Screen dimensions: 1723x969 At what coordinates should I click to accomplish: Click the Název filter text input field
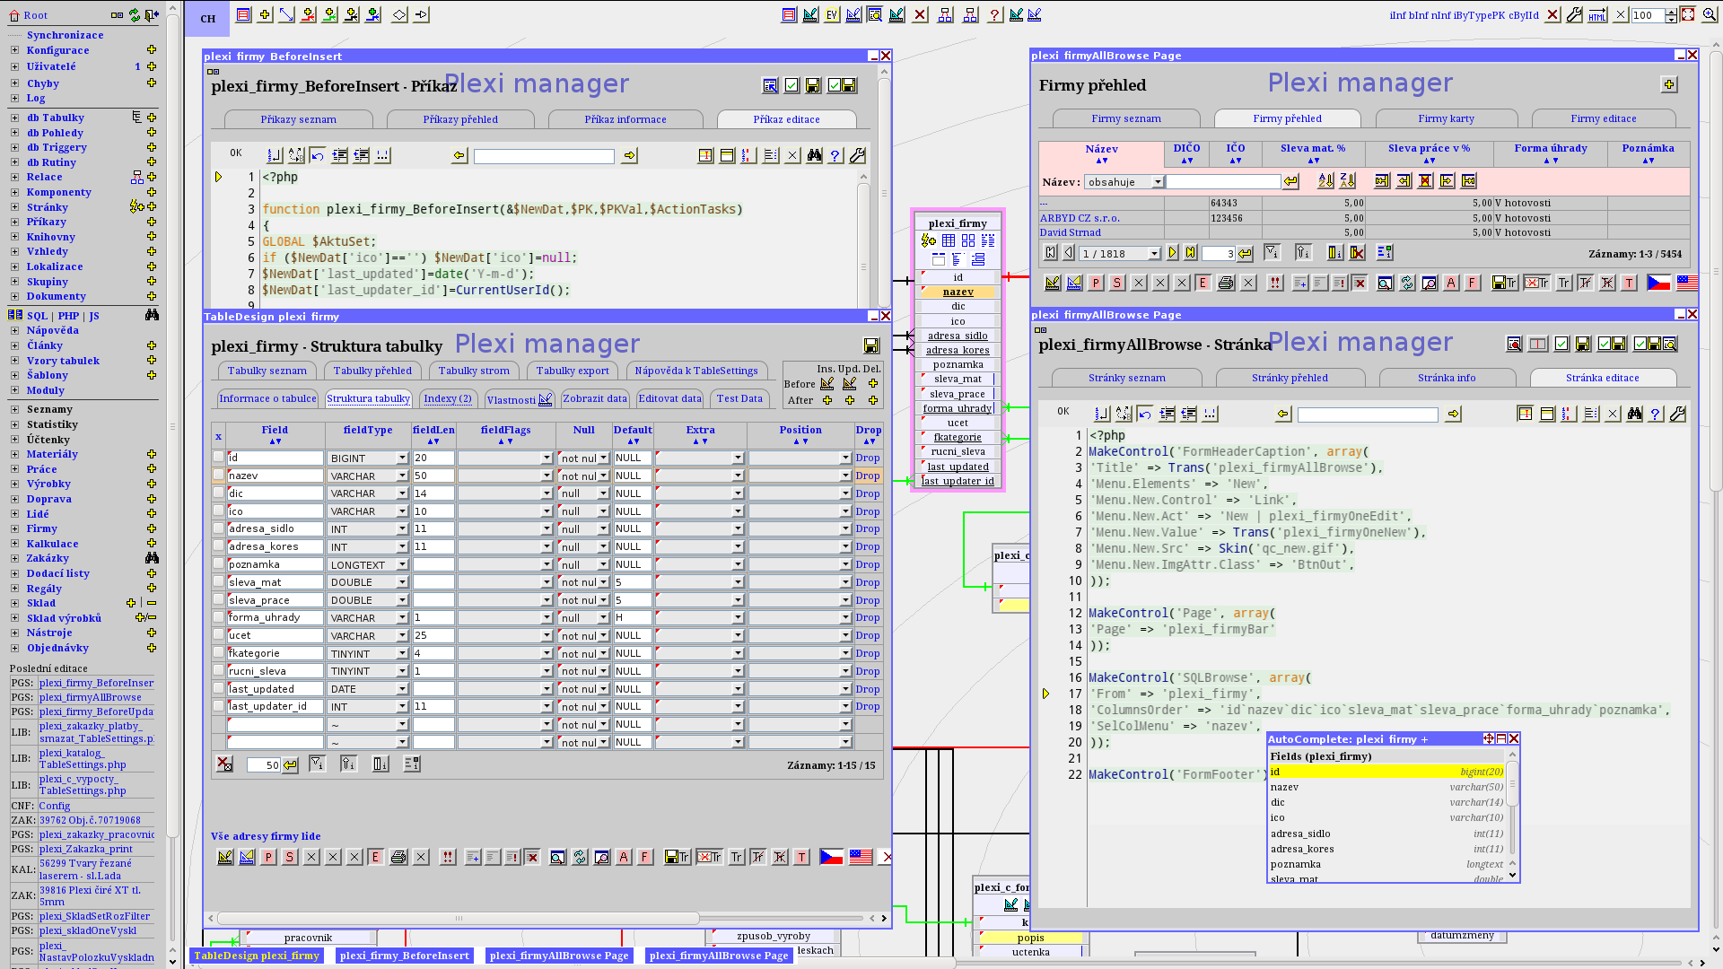coord(1223,182)
